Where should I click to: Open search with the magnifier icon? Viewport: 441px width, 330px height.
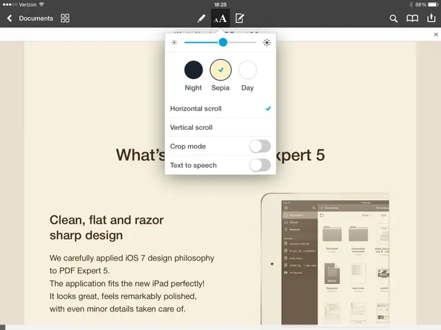(394, 19)
